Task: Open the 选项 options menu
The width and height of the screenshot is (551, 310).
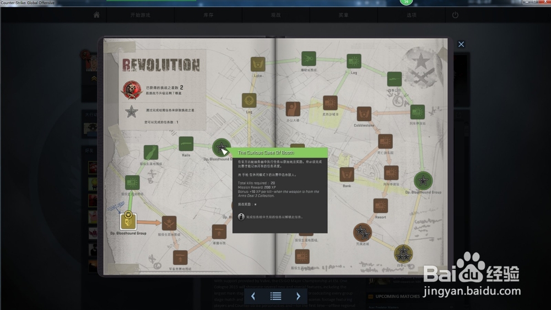Action: tap(412, 15)
